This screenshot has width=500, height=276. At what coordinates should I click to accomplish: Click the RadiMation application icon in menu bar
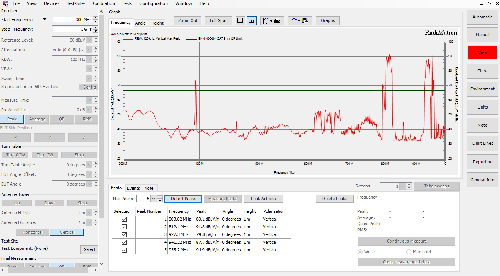[6, 3]
